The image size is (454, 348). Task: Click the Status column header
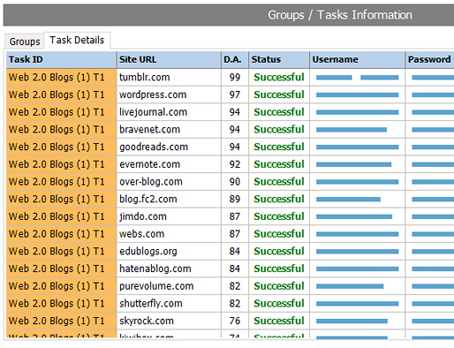click(x=279, y=59)
